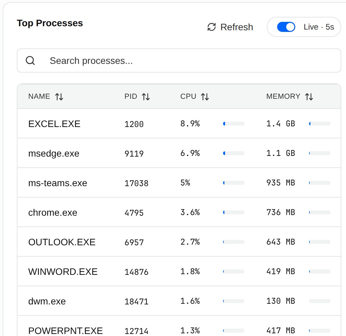Click the ms-teams.exe CPU usage bar
The height and width of the screenshot is (336, 346).
tap(234, 183)
